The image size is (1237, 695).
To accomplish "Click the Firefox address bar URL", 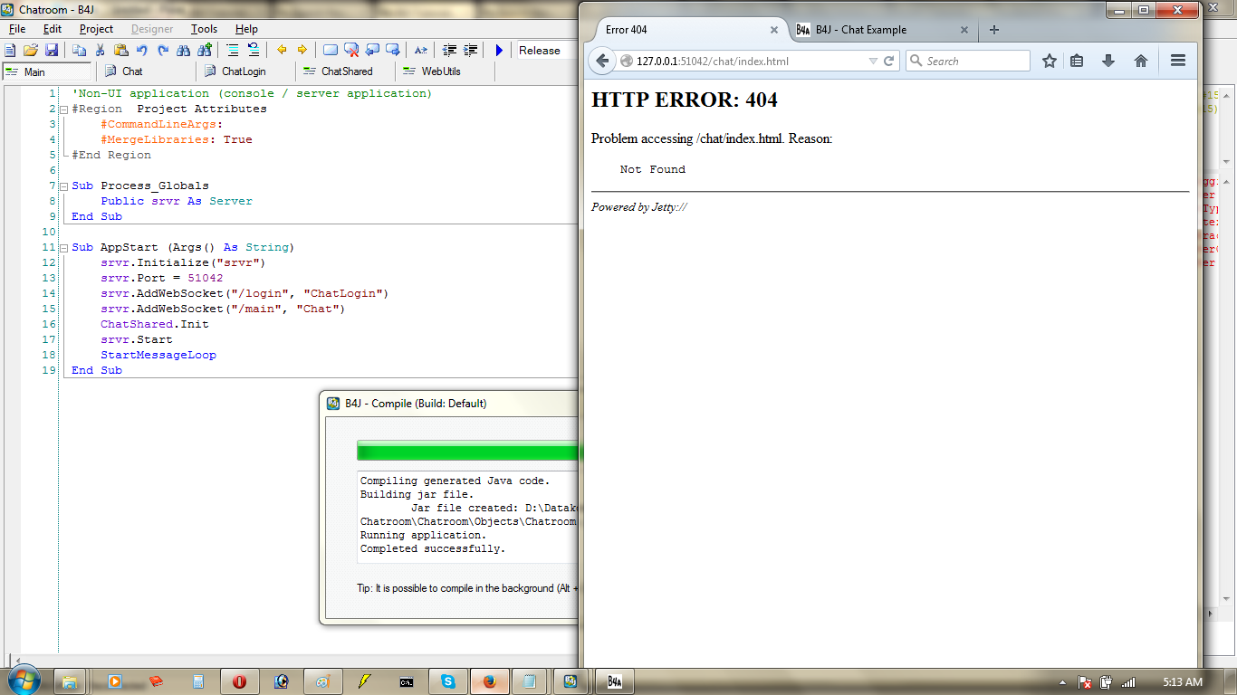I will point(712,62).
